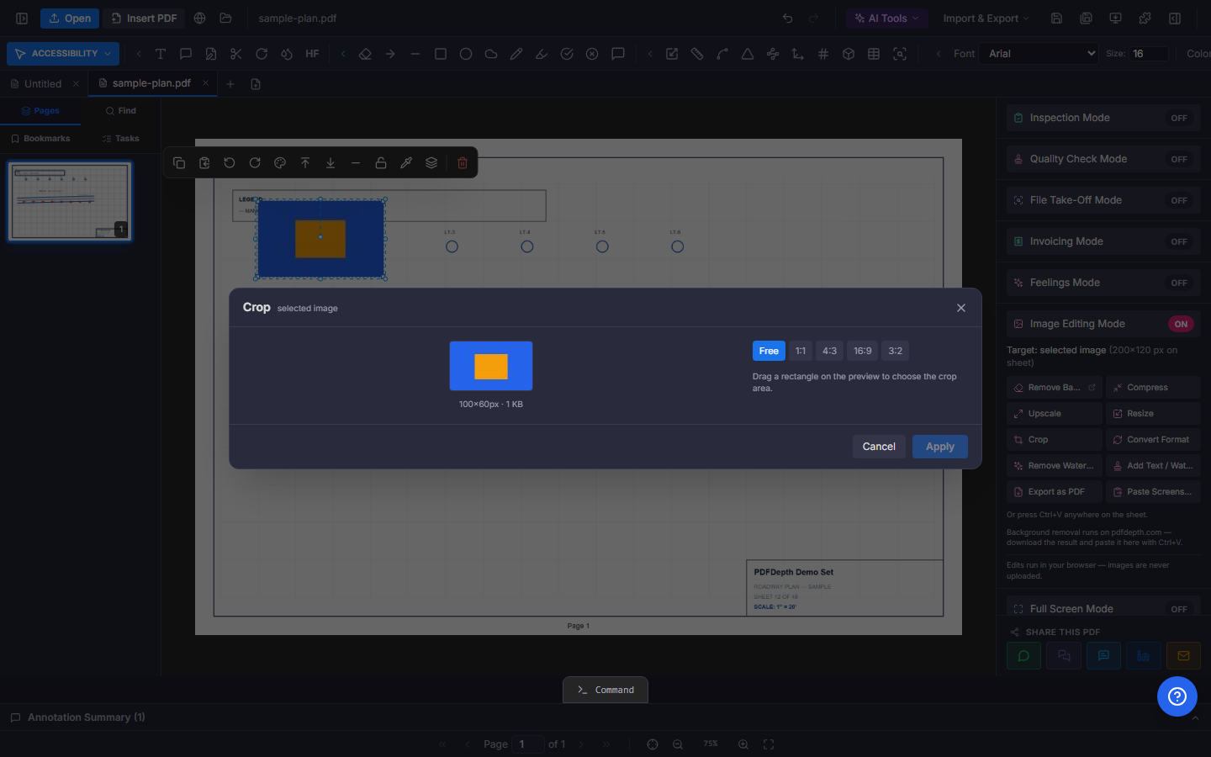
Task: Switch to Bookmarks tab
Action: coord(40,139)
